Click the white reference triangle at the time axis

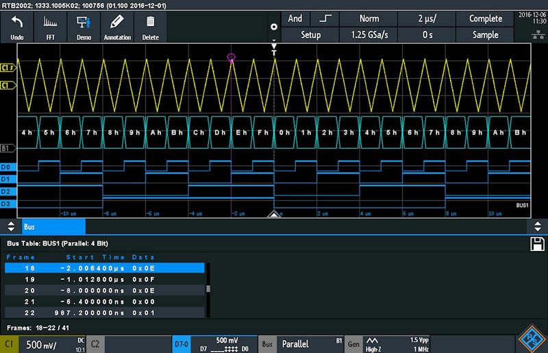(x=274, y=214)
